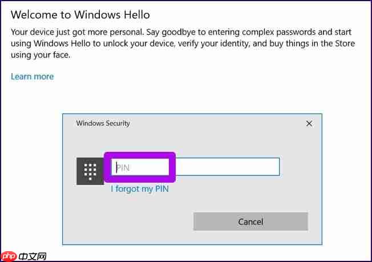372x262 pixels.
Task: Click I forgot my PIN link
Action: pyautogui.click(x=140, y=189)
